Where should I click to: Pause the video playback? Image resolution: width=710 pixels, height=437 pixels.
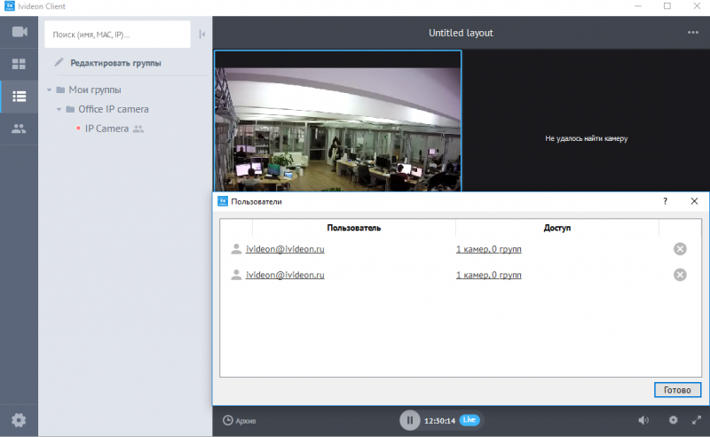tap(409, 420)
